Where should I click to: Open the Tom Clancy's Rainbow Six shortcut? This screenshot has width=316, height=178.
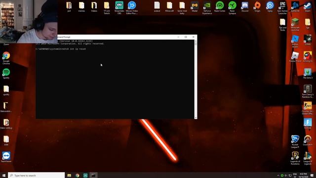coord(308,91)
